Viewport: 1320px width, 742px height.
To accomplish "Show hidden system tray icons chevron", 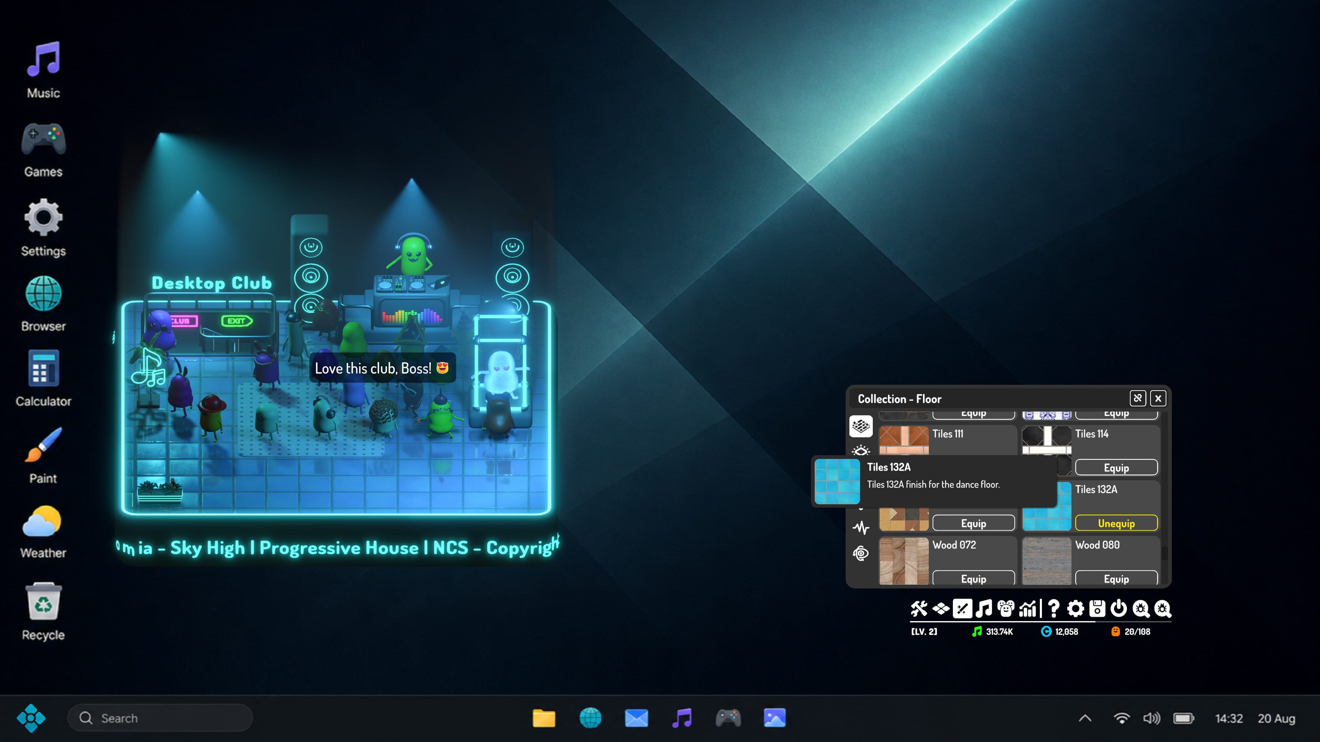I will 1085,718.
